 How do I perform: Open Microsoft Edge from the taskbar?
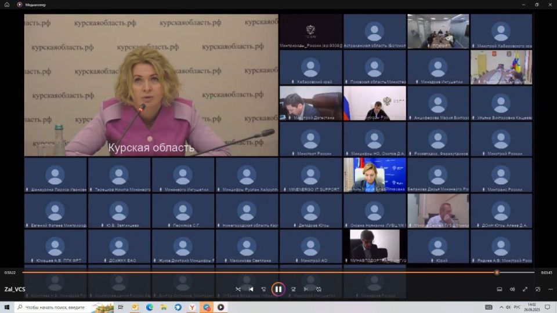pyautogui.click(x=149, y=307)
